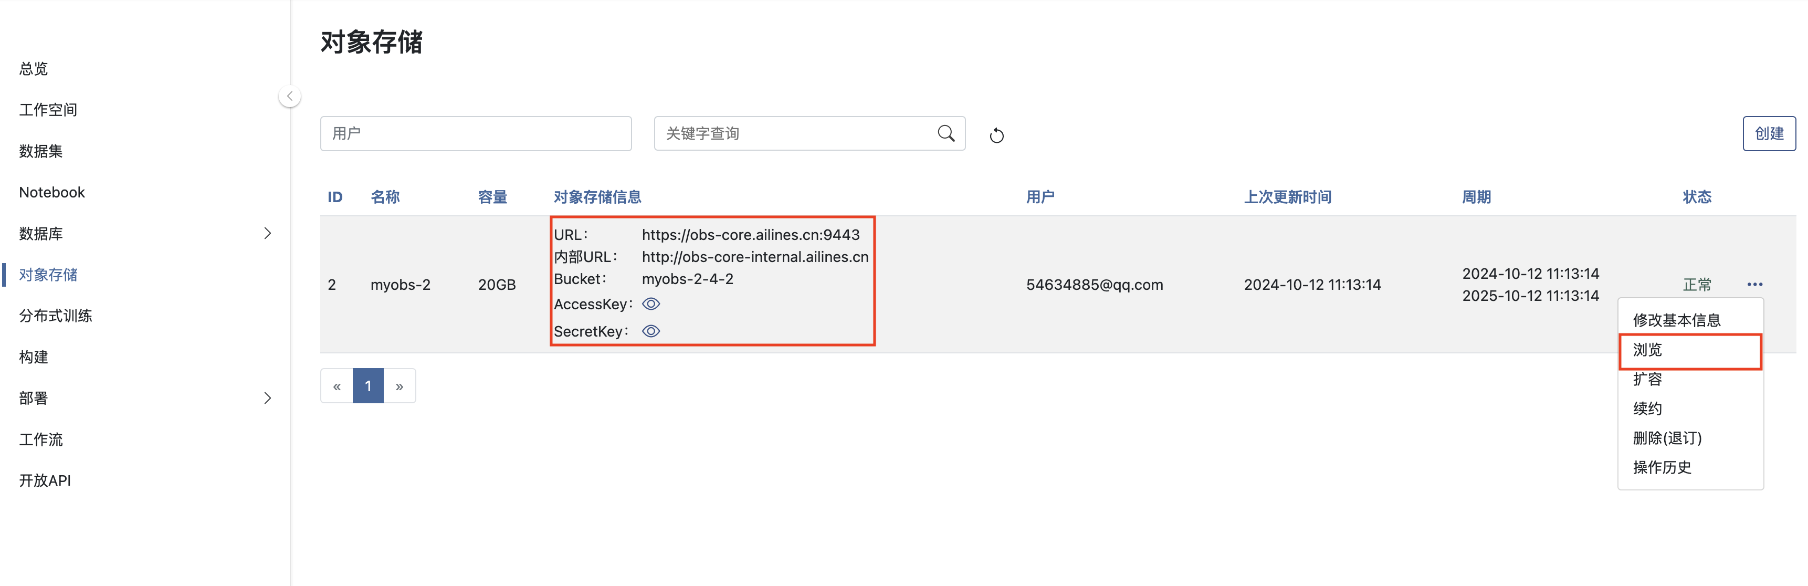Go to next page arrow
Image resolution: width=1808 pixels, height=586 pixels.
click(x=400, y=386)
